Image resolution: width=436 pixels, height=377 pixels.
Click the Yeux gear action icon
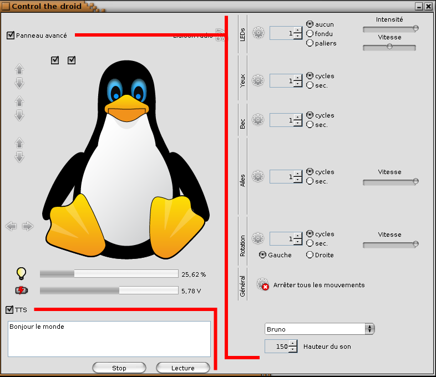(x=258, y=80)
